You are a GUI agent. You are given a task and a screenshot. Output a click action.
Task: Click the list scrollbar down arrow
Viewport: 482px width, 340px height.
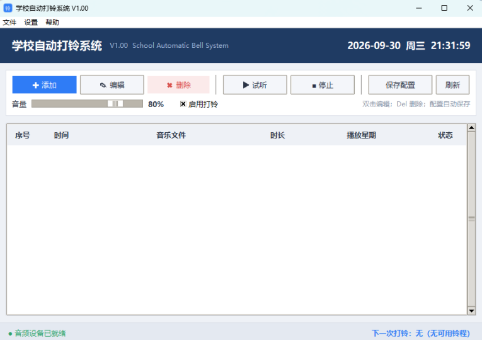471,311
